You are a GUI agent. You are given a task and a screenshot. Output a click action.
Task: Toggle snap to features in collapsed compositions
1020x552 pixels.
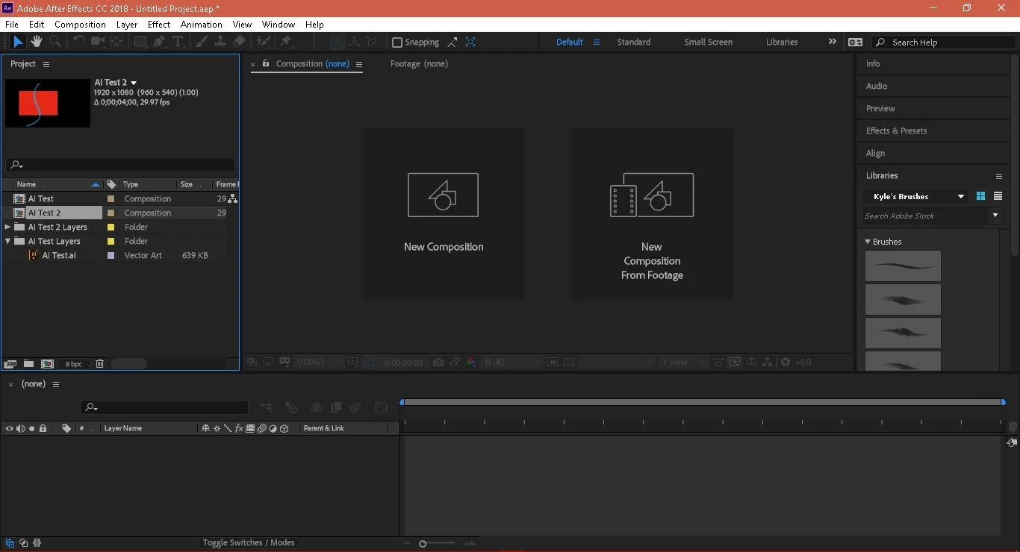(x=470, y=43)
